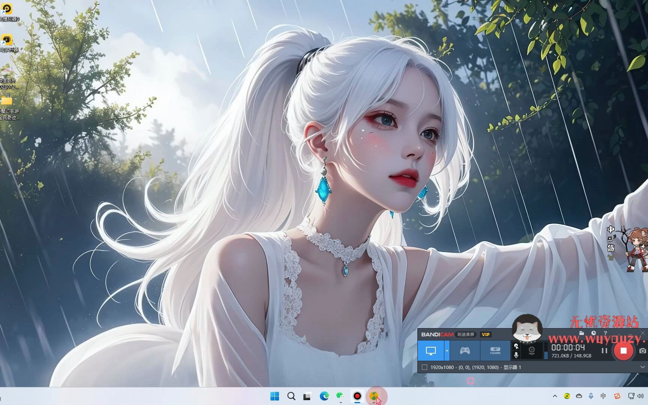Viewport: 648px width, 405px height.
Task: Pause the Bandicam recording
Action: [x=604, y=351]
